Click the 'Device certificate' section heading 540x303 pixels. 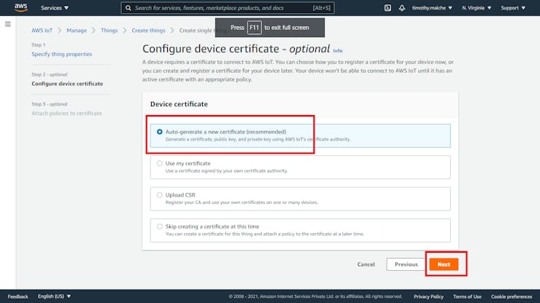click(x=179, y=104)
